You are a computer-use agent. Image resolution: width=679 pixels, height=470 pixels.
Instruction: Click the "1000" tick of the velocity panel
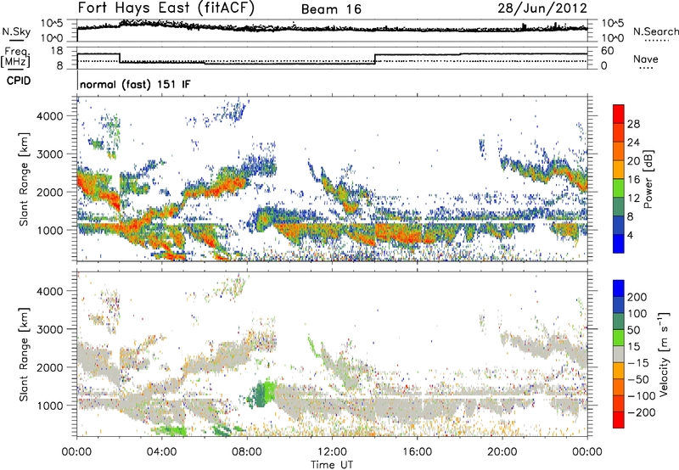[50, 406]
